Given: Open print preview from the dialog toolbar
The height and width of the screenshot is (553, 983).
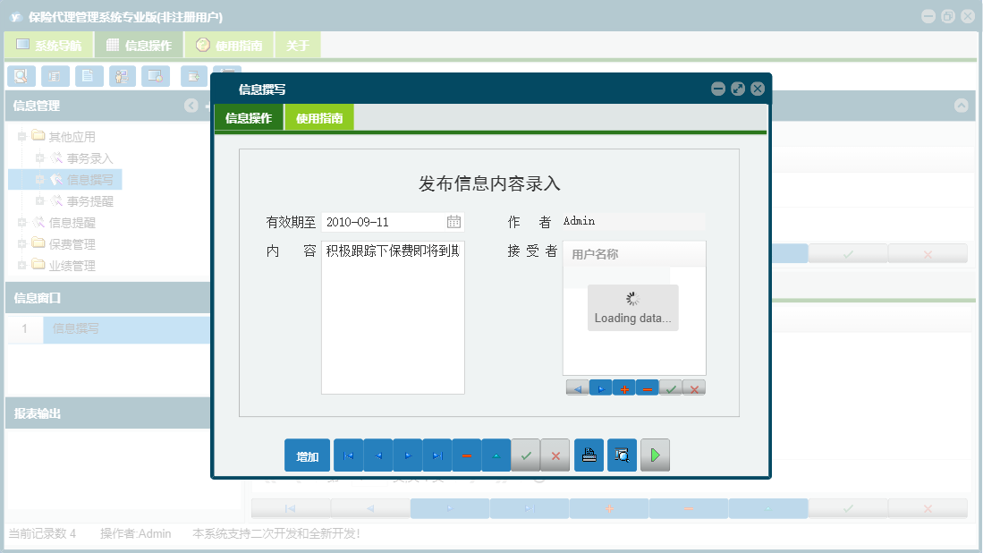Looking at the screenshot, I should pyautogui.click(x=622, y=455).
